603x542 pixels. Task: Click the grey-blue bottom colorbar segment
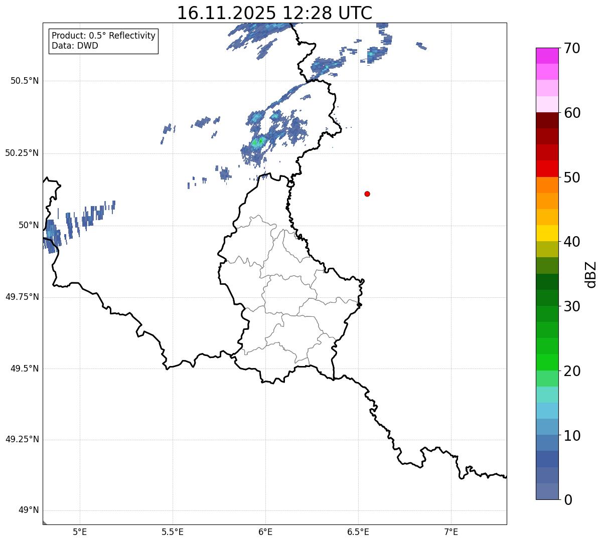(x=547, y=491)
